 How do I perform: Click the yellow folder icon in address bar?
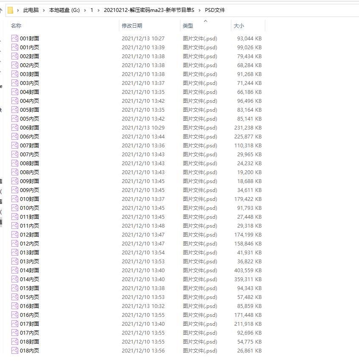pos(10,10)
